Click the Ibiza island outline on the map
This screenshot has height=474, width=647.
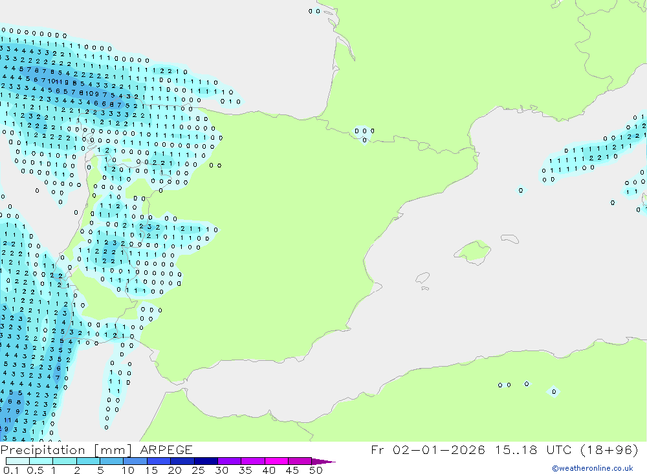(422, 277)
